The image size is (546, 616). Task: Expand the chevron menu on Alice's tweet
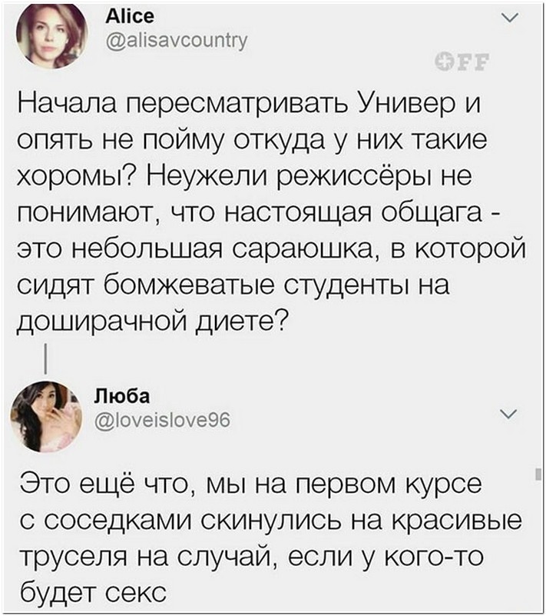[511, 18]
